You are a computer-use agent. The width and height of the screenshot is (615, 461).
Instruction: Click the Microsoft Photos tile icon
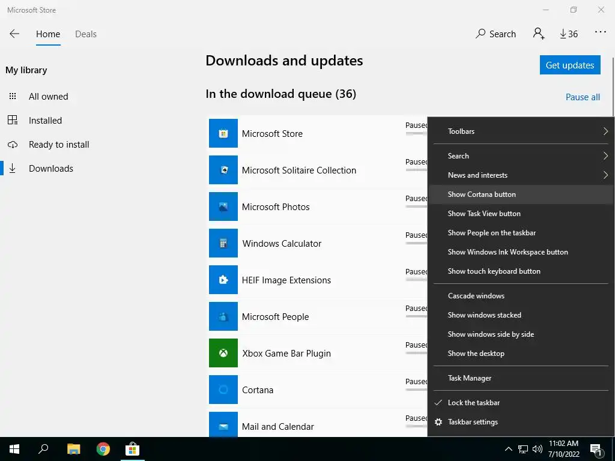tap(223, 206)
